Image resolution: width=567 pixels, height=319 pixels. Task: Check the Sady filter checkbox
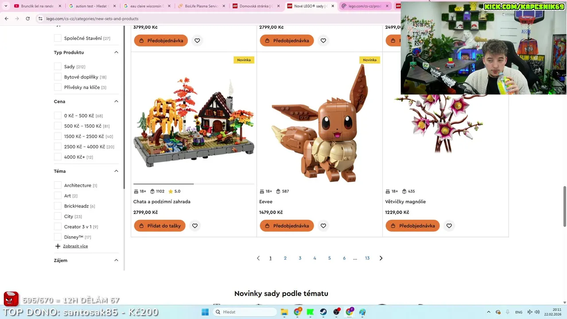(x=58, y=66)
